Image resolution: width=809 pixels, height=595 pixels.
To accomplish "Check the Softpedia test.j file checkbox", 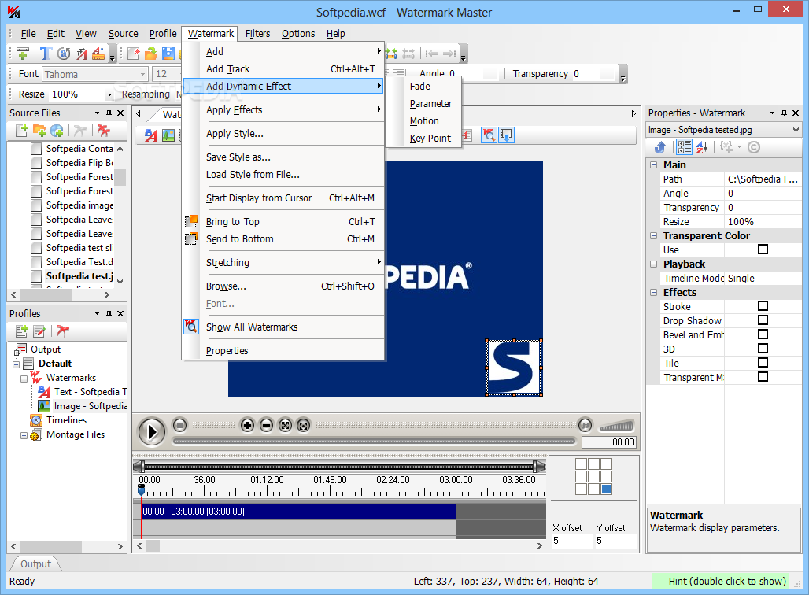I will (36, 276).
